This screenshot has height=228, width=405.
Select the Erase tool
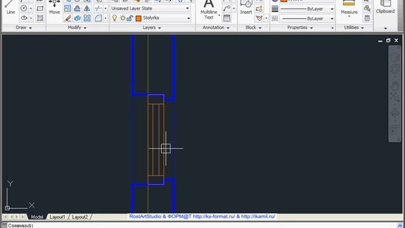[x=68, y=18]
